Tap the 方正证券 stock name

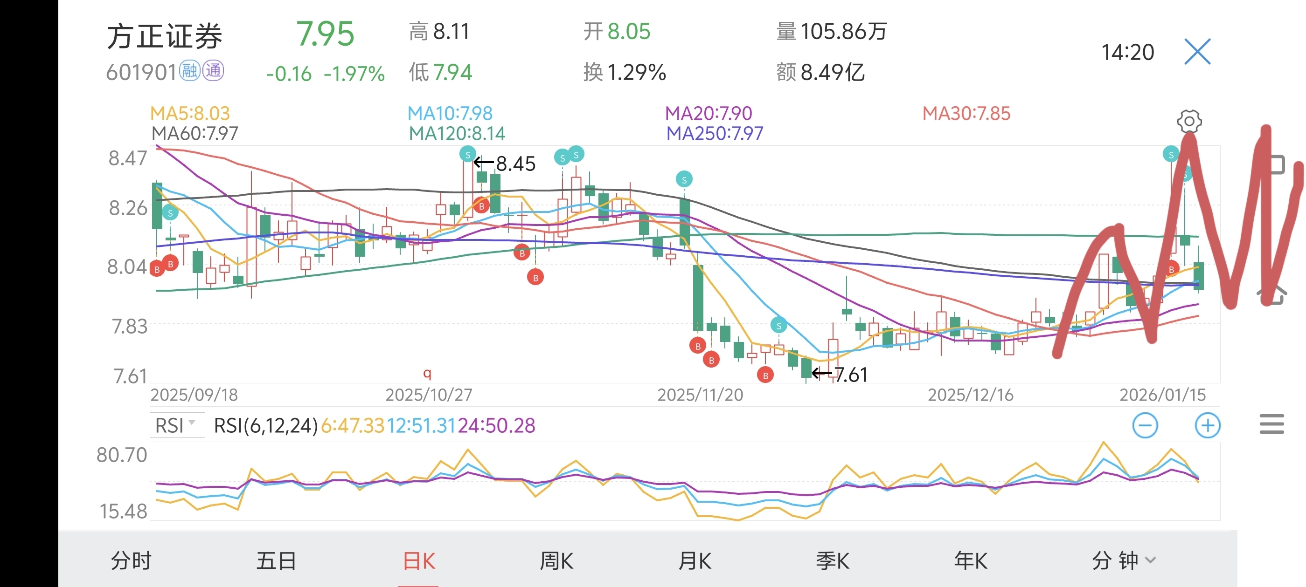coord(165,36)
